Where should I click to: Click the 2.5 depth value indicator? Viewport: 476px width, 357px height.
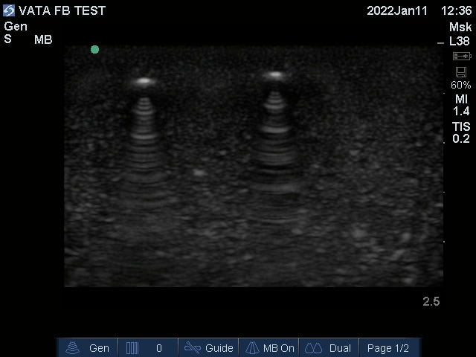point(431,301)
